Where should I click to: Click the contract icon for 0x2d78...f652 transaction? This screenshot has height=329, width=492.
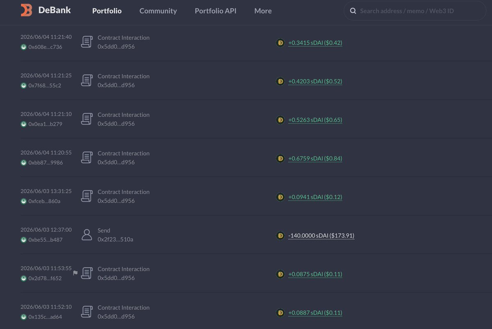point(87,273)
